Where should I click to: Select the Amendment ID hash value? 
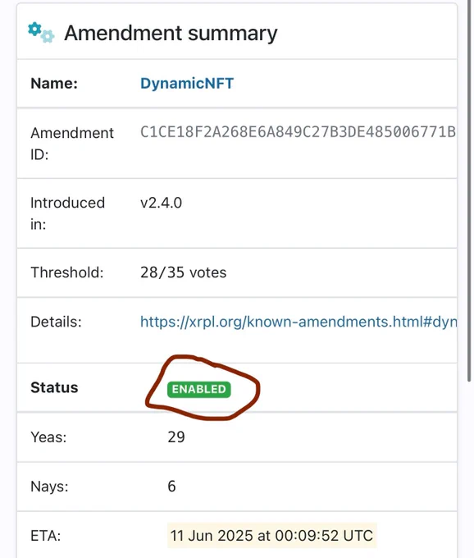point(298,132)
